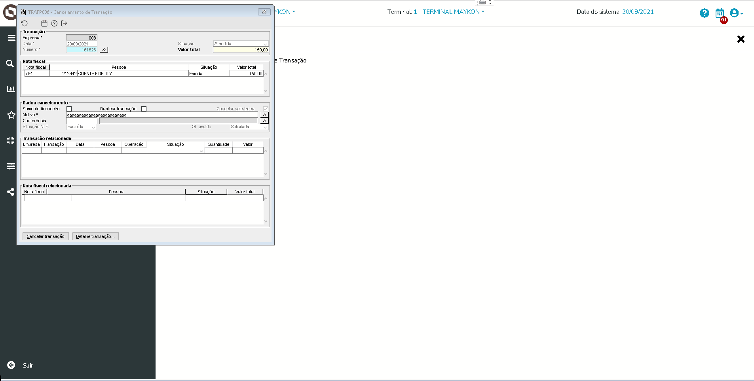Click the Data field showing 20/09/2021
754x381 pixels.
pyautogui.click(x=82, y=43)
